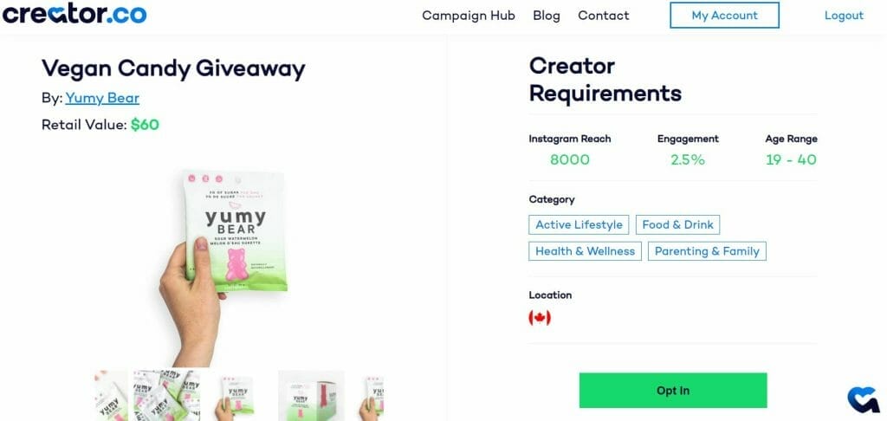The width and height of the screenshot is (887, 421).
Task: Click the green Opt In button
Action: (x=673, y=391)
